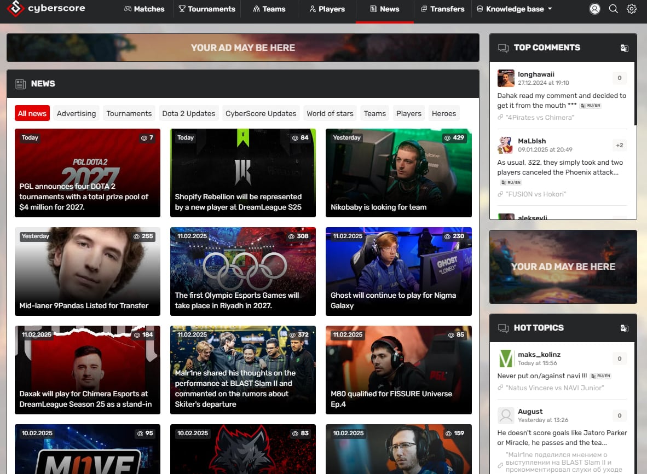The height and width of the screenshot is (474, 647).
Task: Click August's default avatar
Action: (x=506, y=415)
